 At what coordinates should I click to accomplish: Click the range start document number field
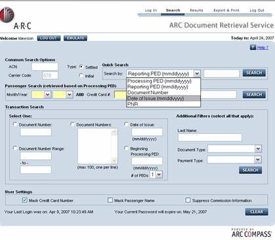36,156
